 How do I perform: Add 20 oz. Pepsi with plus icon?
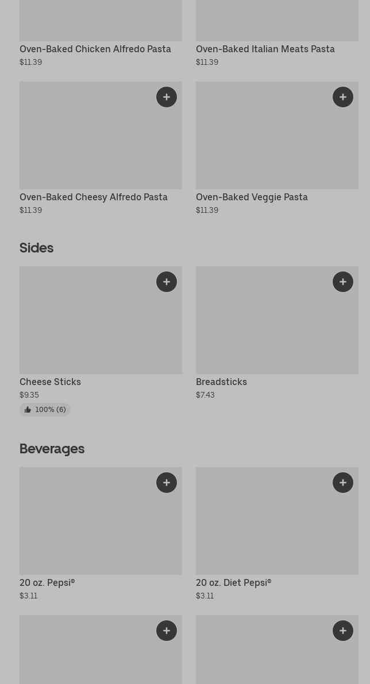point(167,483)
